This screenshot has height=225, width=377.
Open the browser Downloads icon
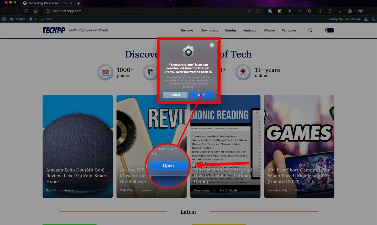(x=340, y=11)
